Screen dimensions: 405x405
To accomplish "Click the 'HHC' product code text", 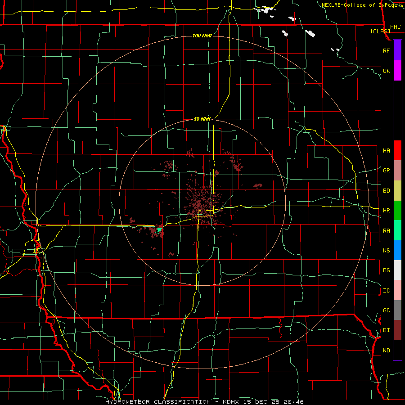I will [x=395, y=27].
